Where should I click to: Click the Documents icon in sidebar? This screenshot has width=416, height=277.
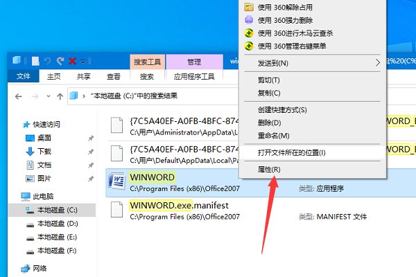pos(31,165)
